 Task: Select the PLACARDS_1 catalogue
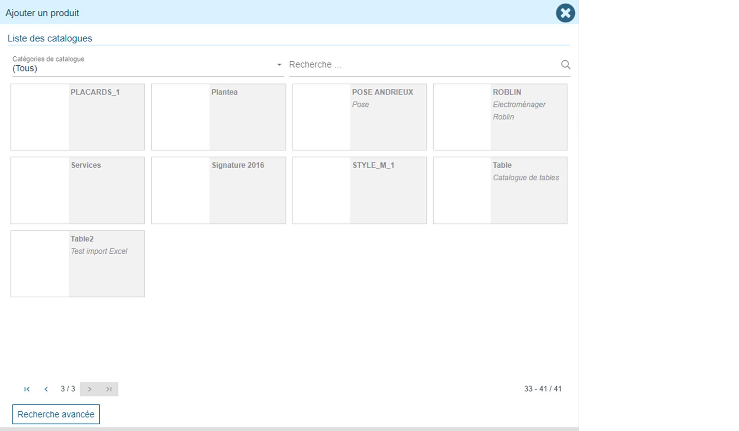[x=78, y=117]
